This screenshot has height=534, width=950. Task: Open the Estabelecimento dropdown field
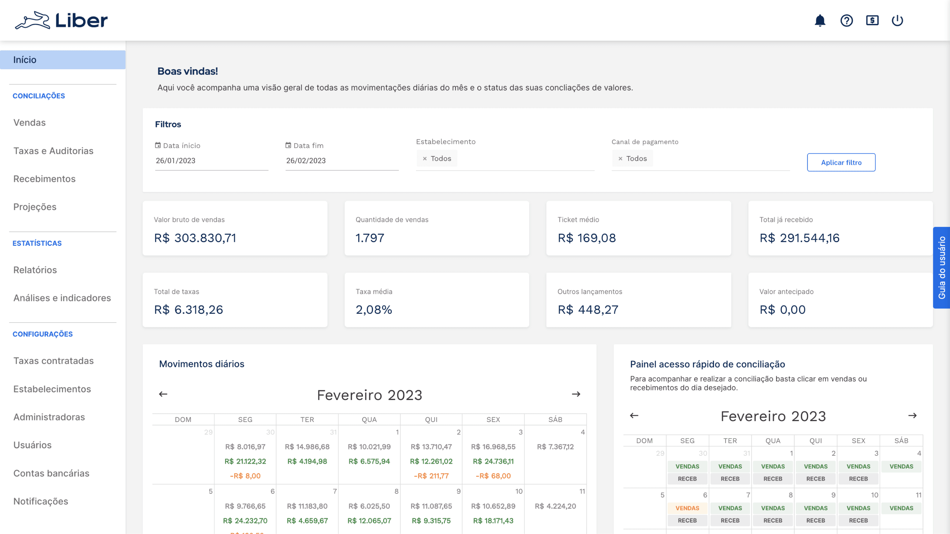point(524,159)
